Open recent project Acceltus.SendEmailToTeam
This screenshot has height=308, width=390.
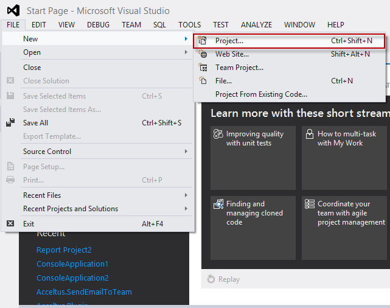click(x=84, y=292)
